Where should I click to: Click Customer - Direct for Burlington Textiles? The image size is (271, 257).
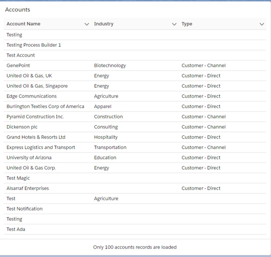201,106
